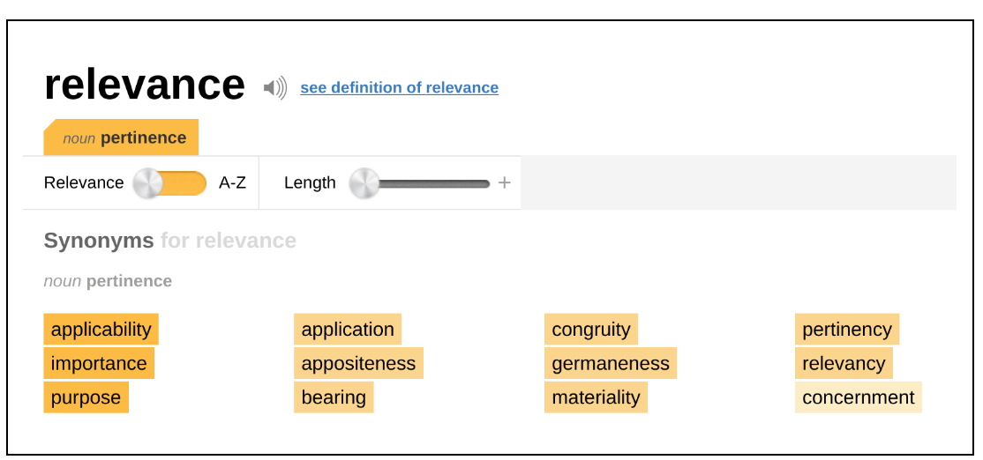
Task: Select the noun pertinence tab
Action: (121, 137)
